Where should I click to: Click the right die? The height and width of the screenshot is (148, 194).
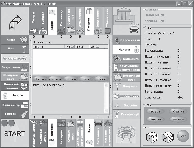coord(168,137)
